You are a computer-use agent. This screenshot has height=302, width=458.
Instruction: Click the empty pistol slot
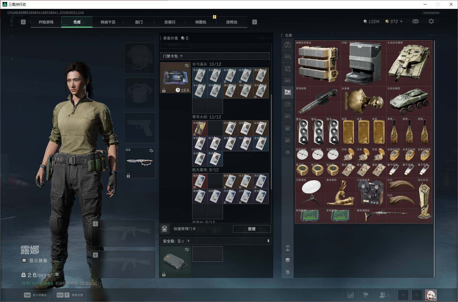click(x=140, y=128)
